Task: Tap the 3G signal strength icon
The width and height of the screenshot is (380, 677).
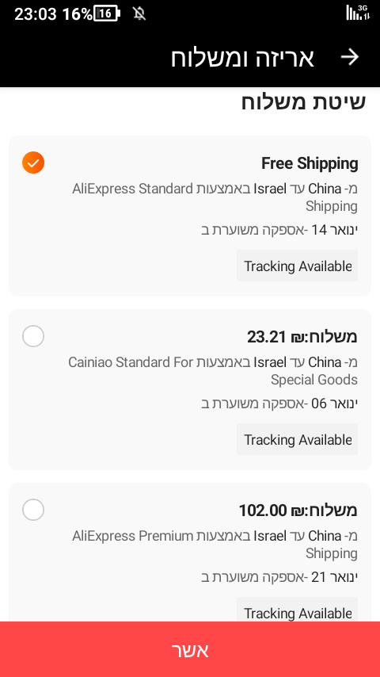Action: tap(358, 13)
